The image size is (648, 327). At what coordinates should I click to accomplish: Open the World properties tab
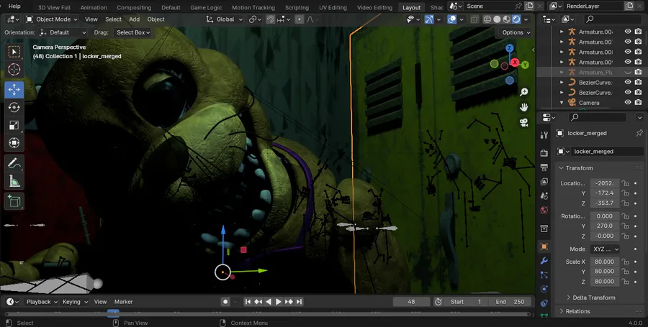(x=544, y=211)
